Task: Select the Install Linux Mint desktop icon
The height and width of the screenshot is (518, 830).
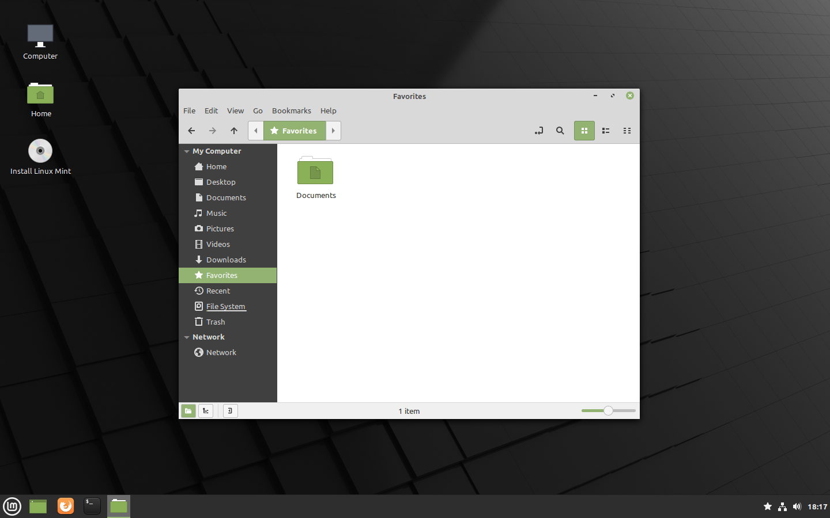Action: click(x=40, y=157)
